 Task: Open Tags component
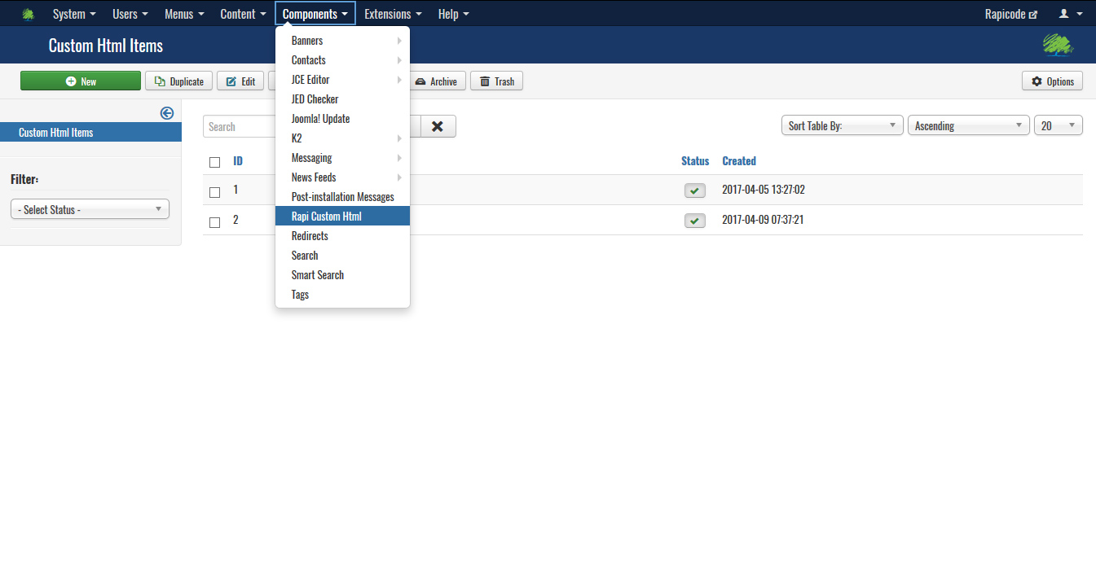[x=342, y=295]
